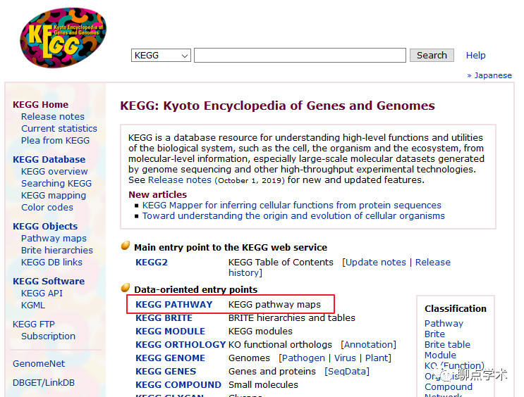Open KEGG API link
Viewport: 524px width, 397px height.
tap(42, 294)
